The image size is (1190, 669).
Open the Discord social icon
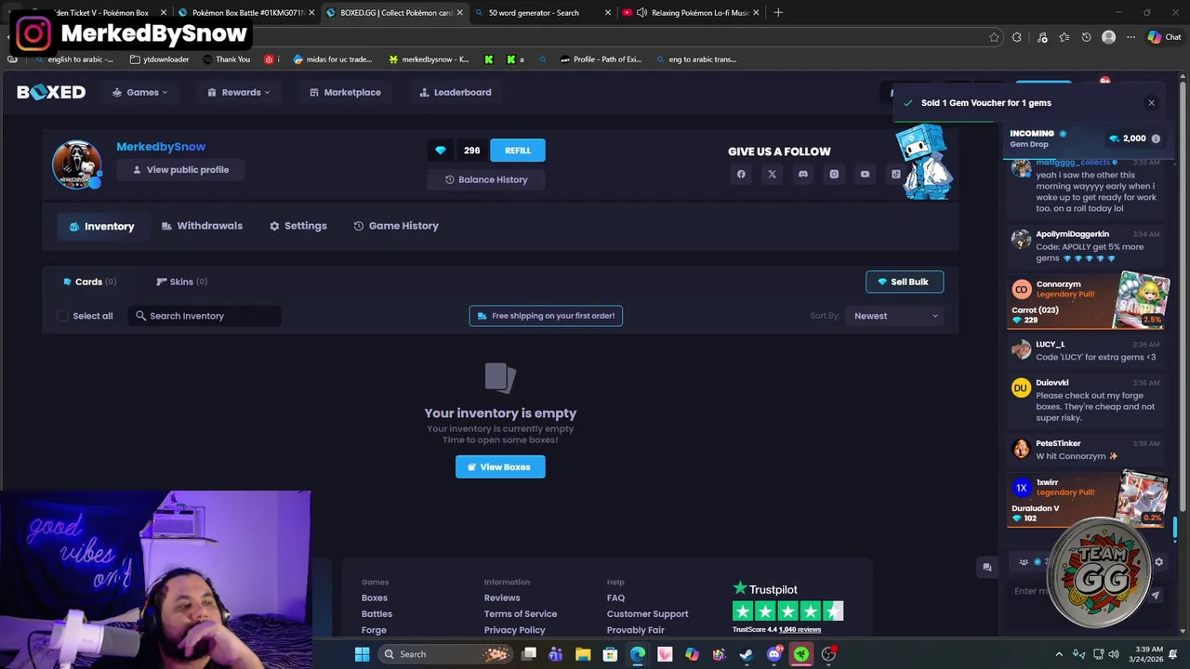(x=803, y=174)
